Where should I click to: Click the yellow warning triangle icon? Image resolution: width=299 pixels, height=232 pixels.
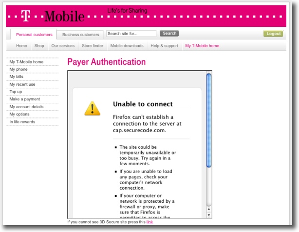92,108
